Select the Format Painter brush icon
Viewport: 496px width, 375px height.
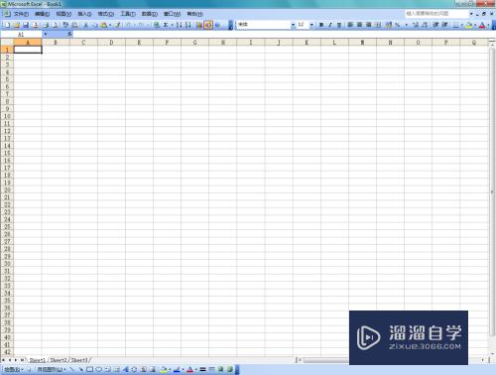[x=117, y=25]
